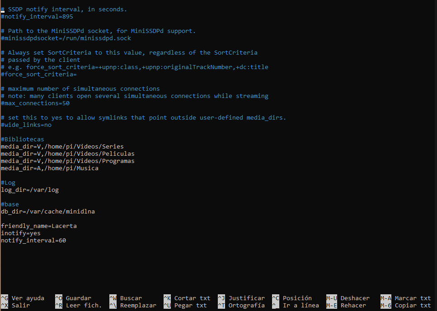Click the '# Path to the MiniSSDPd socket' comment
The width and height of the screenshot is (437, 311).
99,31
